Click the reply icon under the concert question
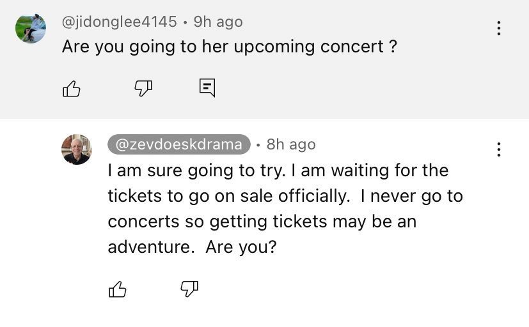The height and width of the screenshot is (327, 529). coord(207,88)
